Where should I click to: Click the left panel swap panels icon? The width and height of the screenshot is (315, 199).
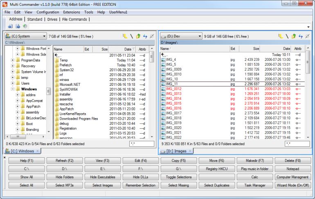tap(145, 36)
